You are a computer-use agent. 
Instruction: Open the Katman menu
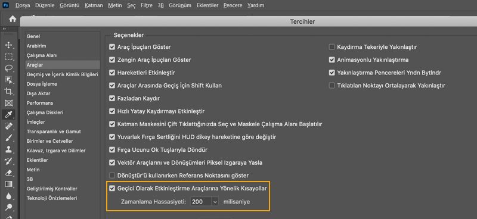pos(94,5)
